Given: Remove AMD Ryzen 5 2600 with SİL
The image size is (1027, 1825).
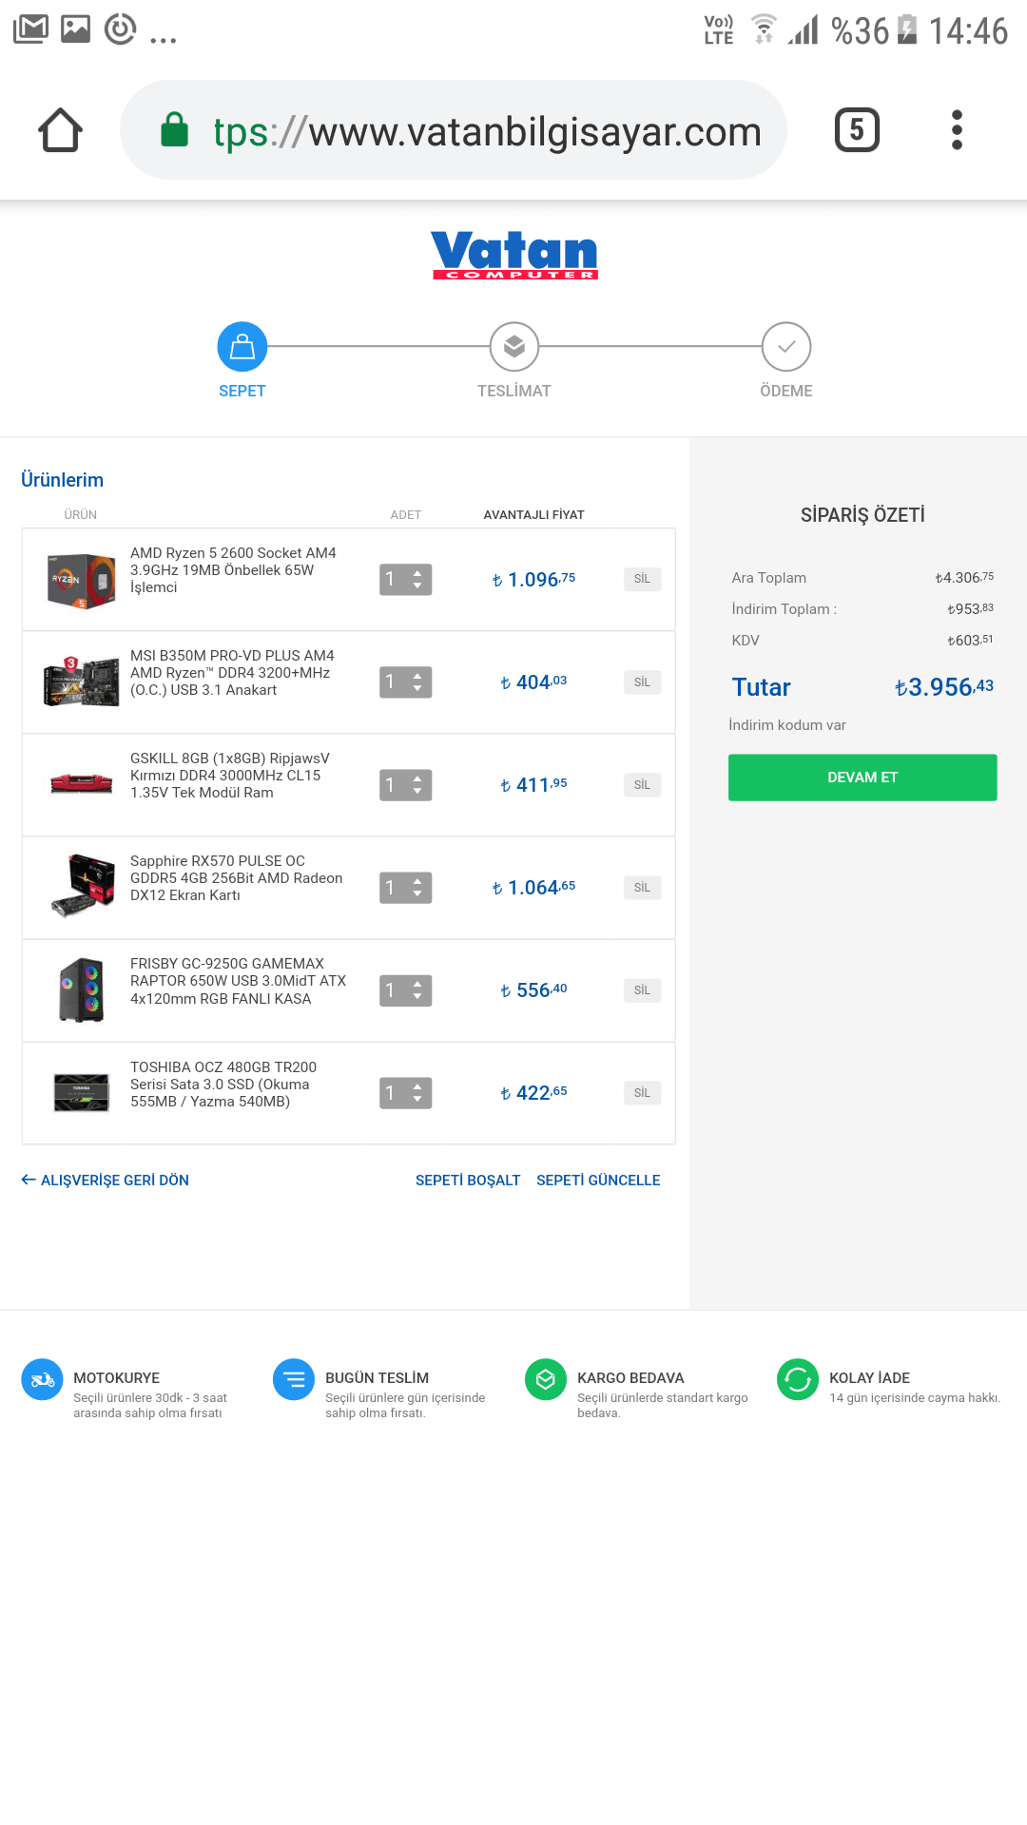Looking at the screenshot, I should coord(643,579).
